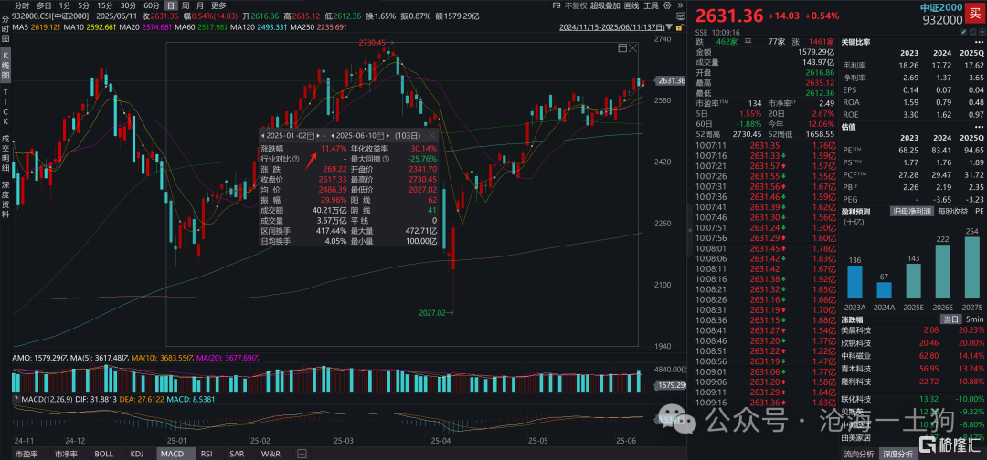Step end date 2025-06-10 forward
This screenshot has width=987, height=460.
pos(387,135)
